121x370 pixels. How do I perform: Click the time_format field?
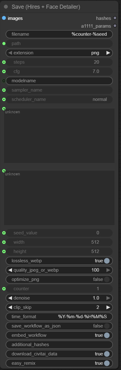click(x=59, y=317)
